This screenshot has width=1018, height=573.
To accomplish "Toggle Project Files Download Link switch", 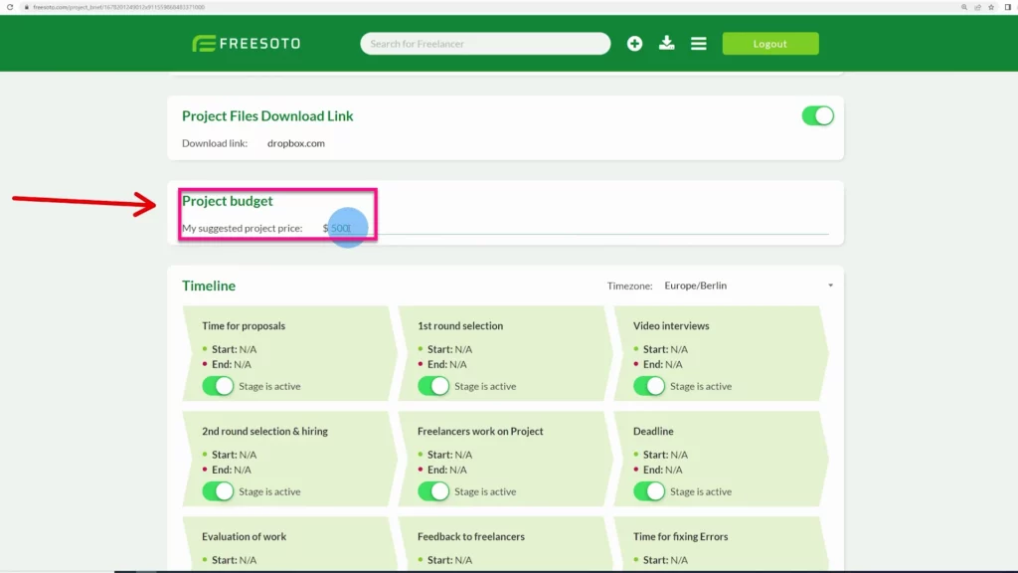I will click(817, 115).
